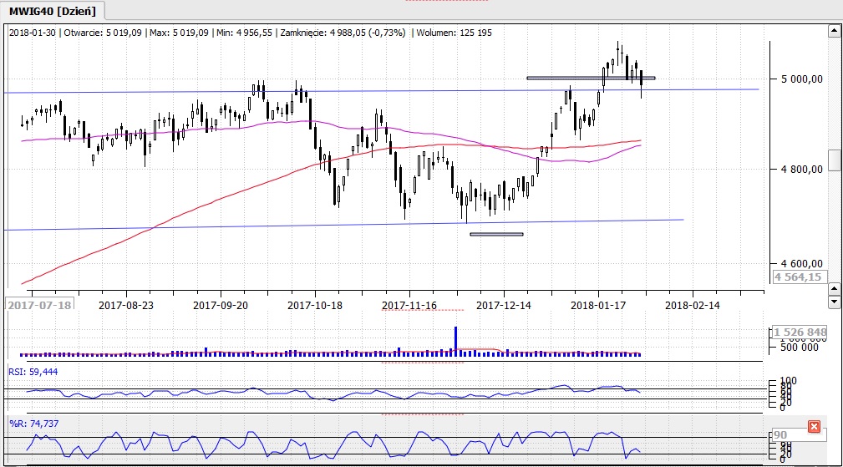Click the 2017-10-18 date axis label
The image size is (843, 467).
click(314, 305)
